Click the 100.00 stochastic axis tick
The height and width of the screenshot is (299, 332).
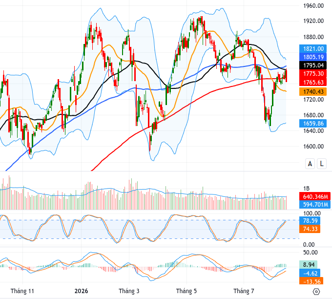click(x=311, y=213)
